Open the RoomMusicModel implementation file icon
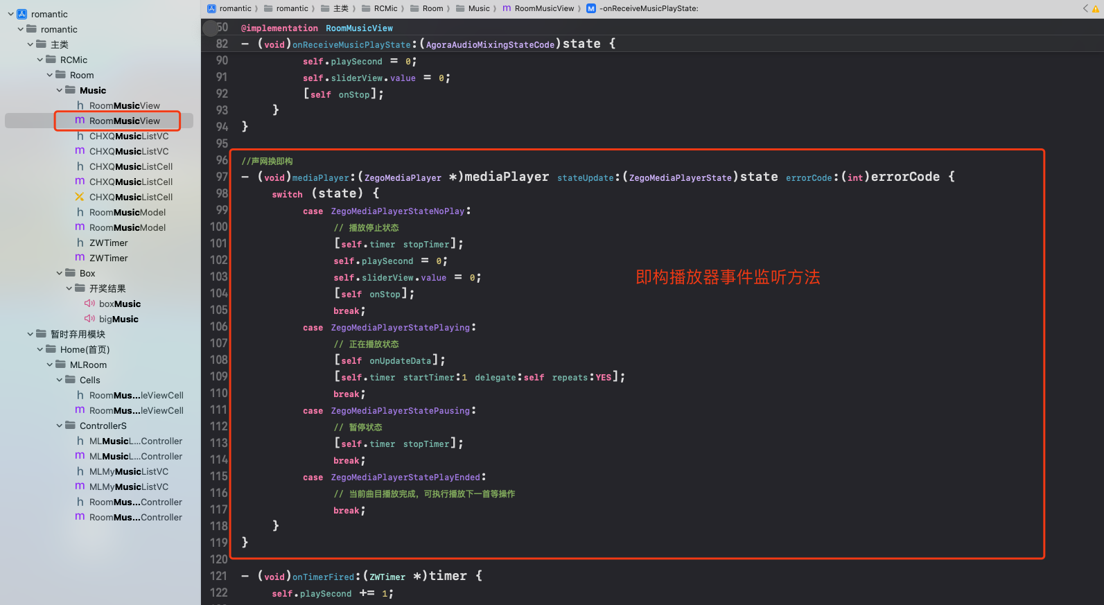Screen dimensions: 1104x605 (x=80, y=227)
